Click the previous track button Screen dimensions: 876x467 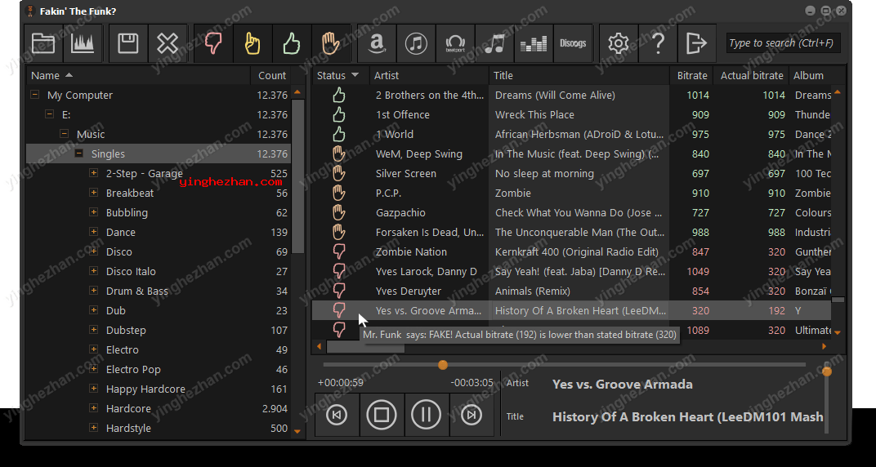pyautogui.click(x=337, y=415)
